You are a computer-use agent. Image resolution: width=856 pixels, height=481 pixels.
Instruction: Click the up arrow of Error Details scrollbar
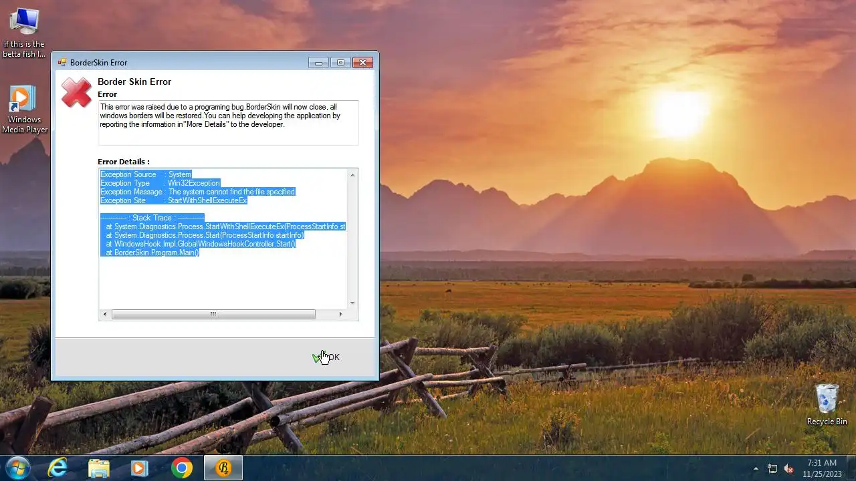tap(352, 174)
